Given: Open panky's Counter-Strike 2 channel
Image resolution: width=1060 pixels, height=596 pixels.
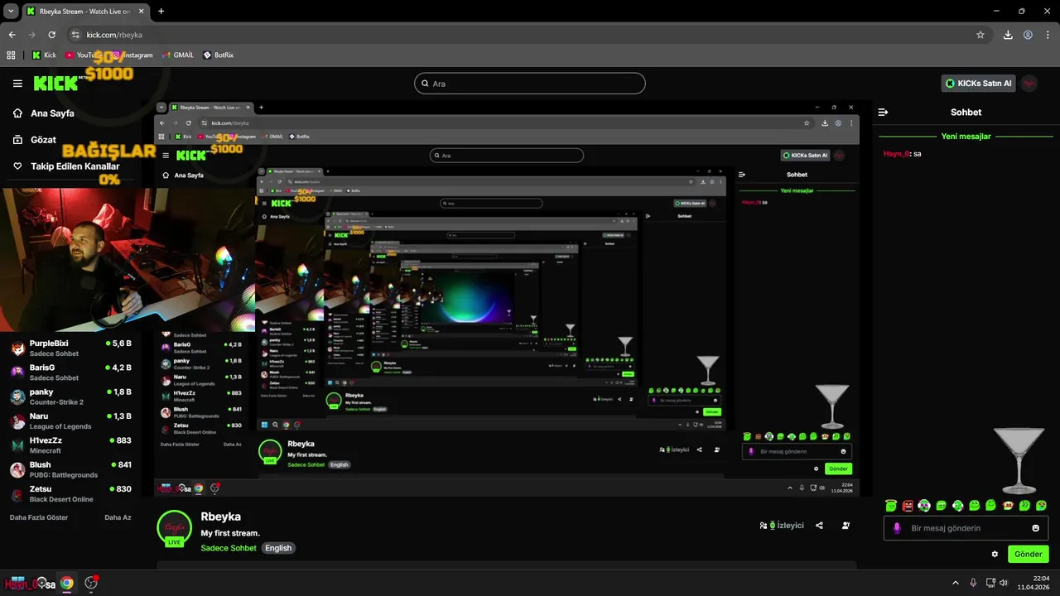Looking at the screenshot, I should (70, 397).
